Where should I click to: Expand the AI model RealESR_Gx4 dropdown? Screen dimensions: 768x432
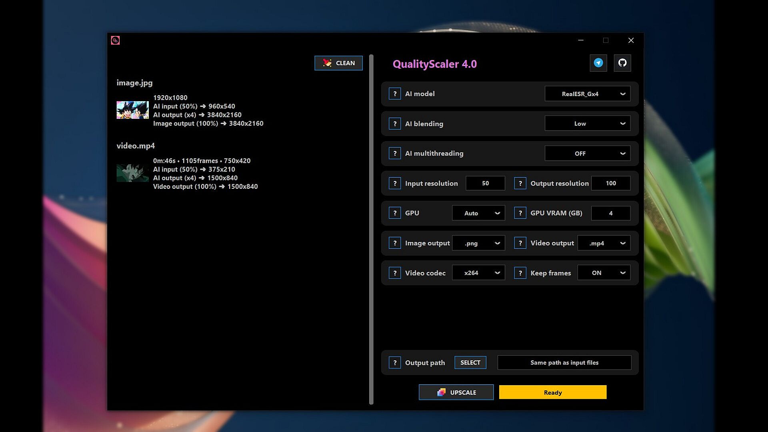[x=587, y=94]
